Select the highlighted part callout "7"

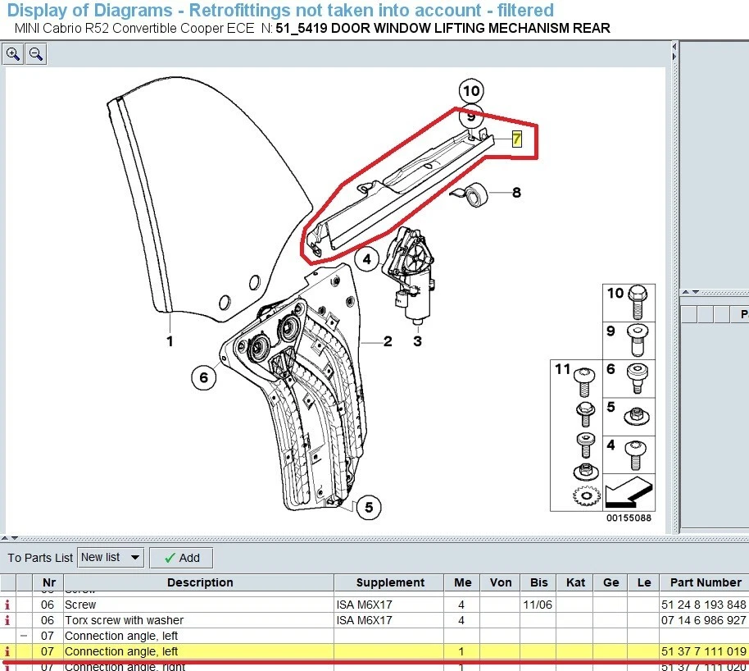click(x=516, y=139)
